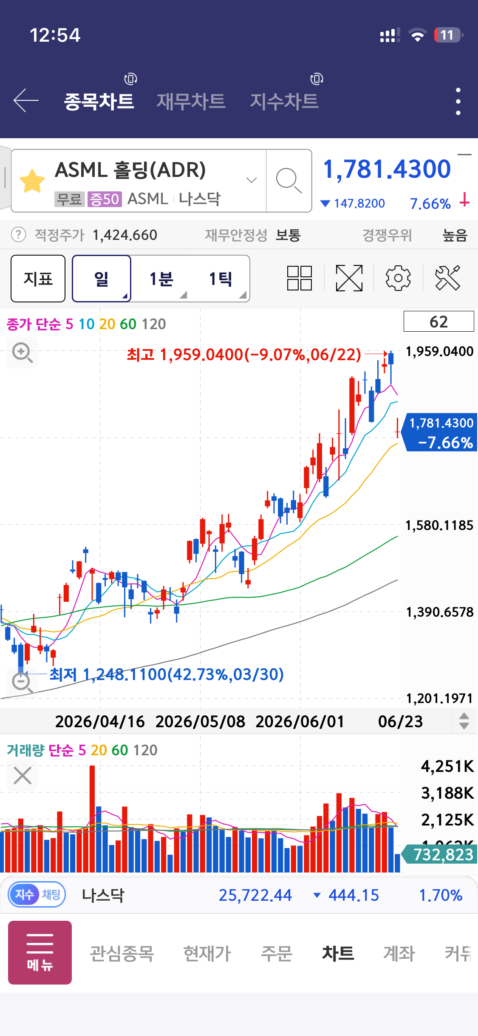Go to 주문 in the bottom bar
The width and height of the screenshot is (478, 1036).
[x=277, y=953]
